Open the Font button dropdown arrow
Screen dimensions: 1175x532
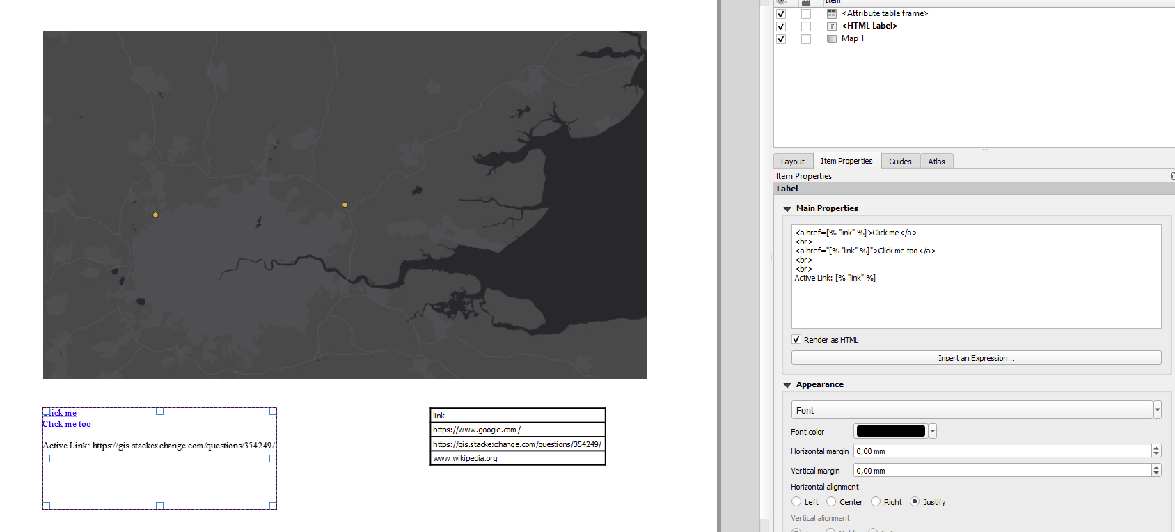(x=1158, y=410)
